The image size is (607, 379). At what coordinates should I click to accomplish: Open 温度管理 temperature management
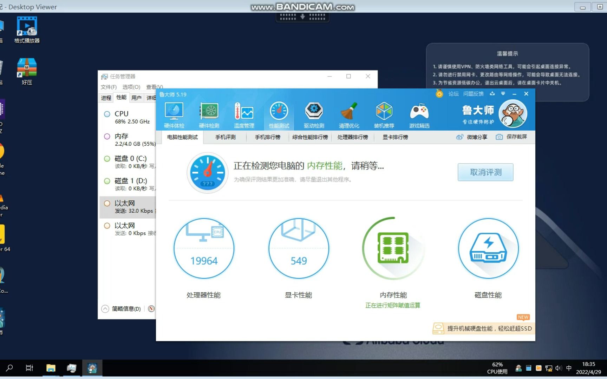point(244,114)
